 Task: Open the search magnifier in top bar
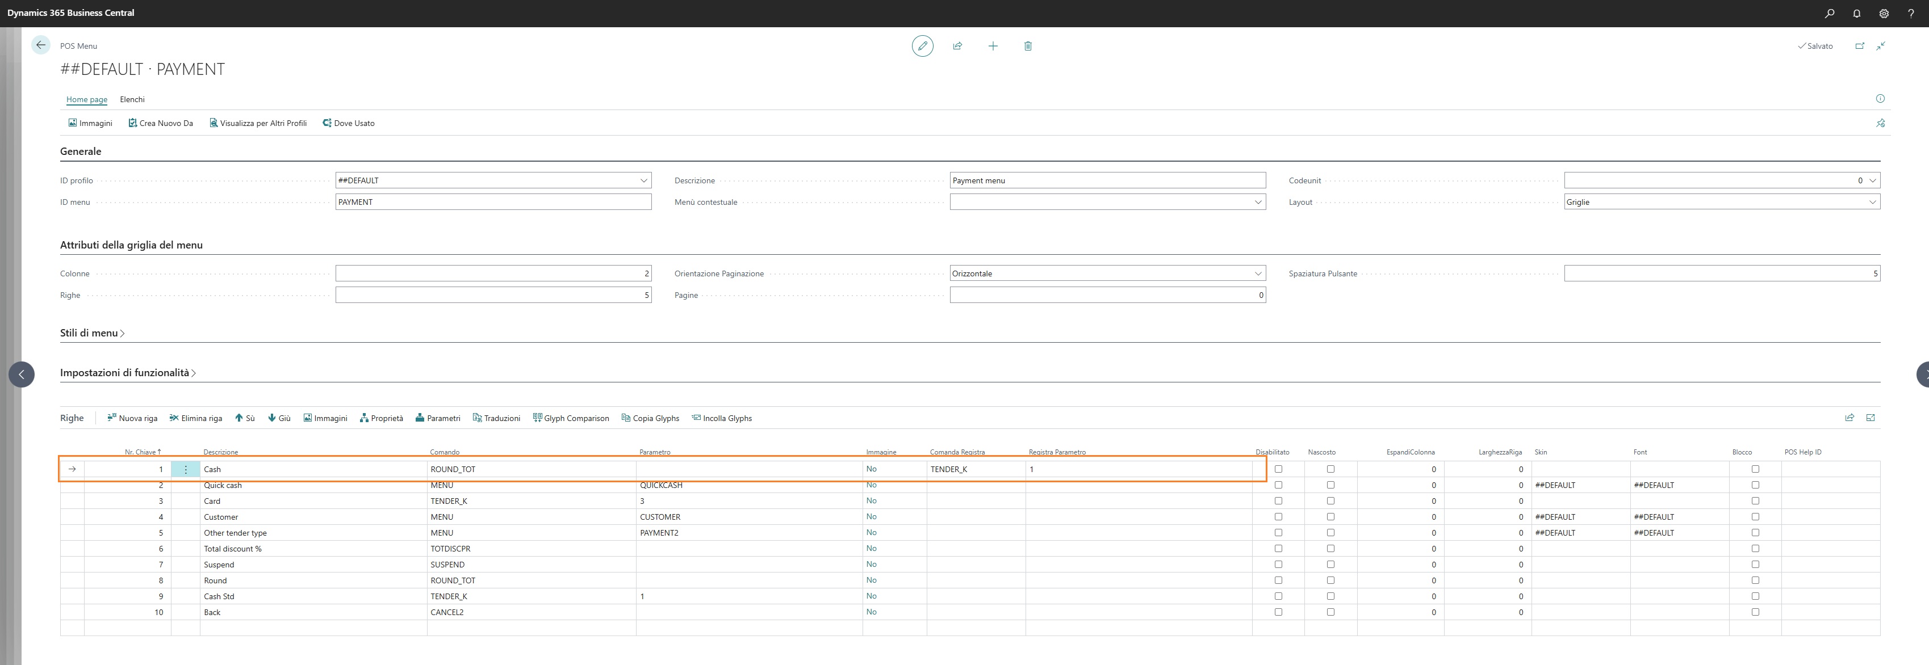tap(1830, 12)
